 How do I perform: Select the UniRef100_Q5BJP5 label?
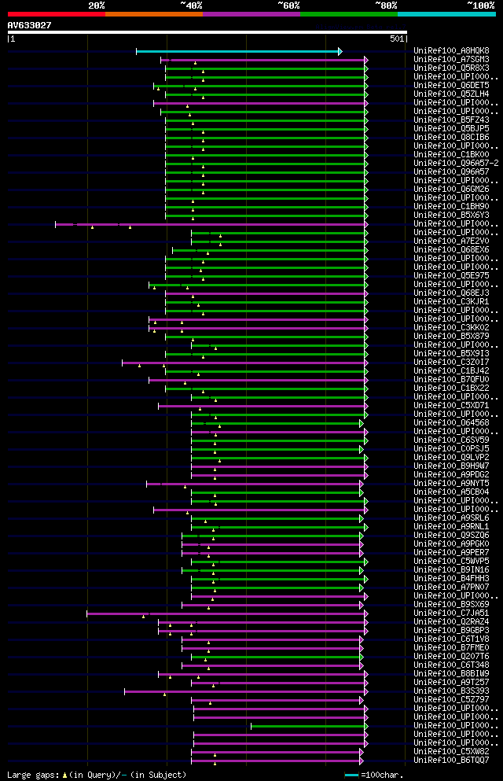(x=451, y=128)
